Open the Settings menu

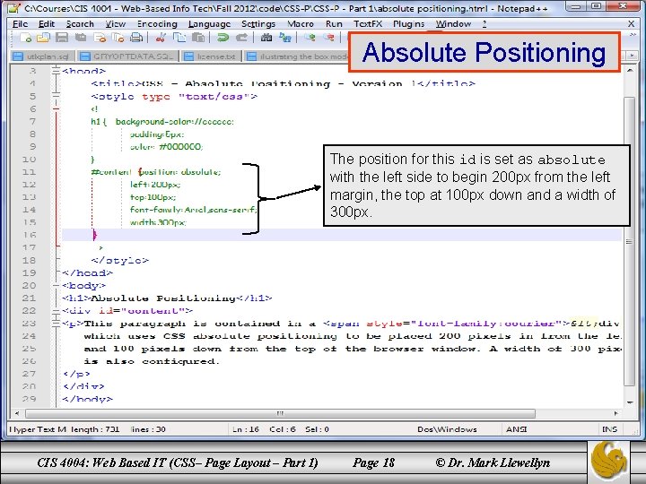258,24
